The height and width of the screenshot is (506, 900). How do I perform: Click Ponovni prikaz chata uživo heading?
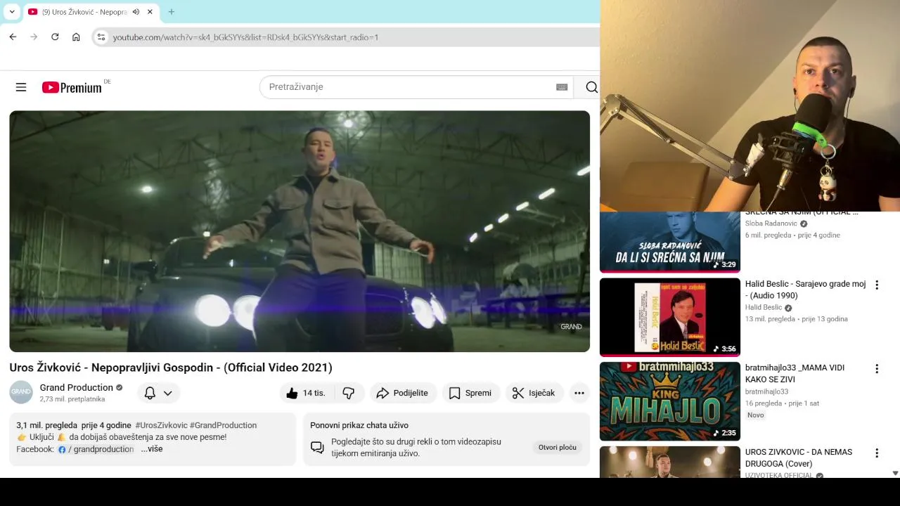point(359,425)
